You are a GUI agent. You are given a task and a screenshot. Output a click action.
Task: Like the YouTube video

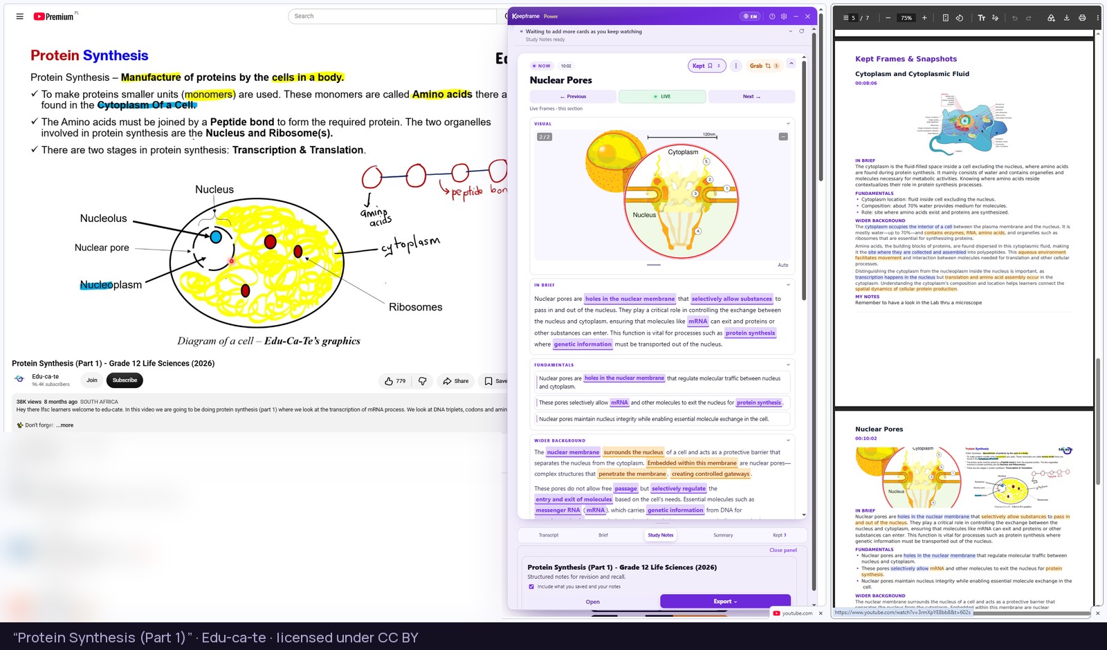click(395, 381)
